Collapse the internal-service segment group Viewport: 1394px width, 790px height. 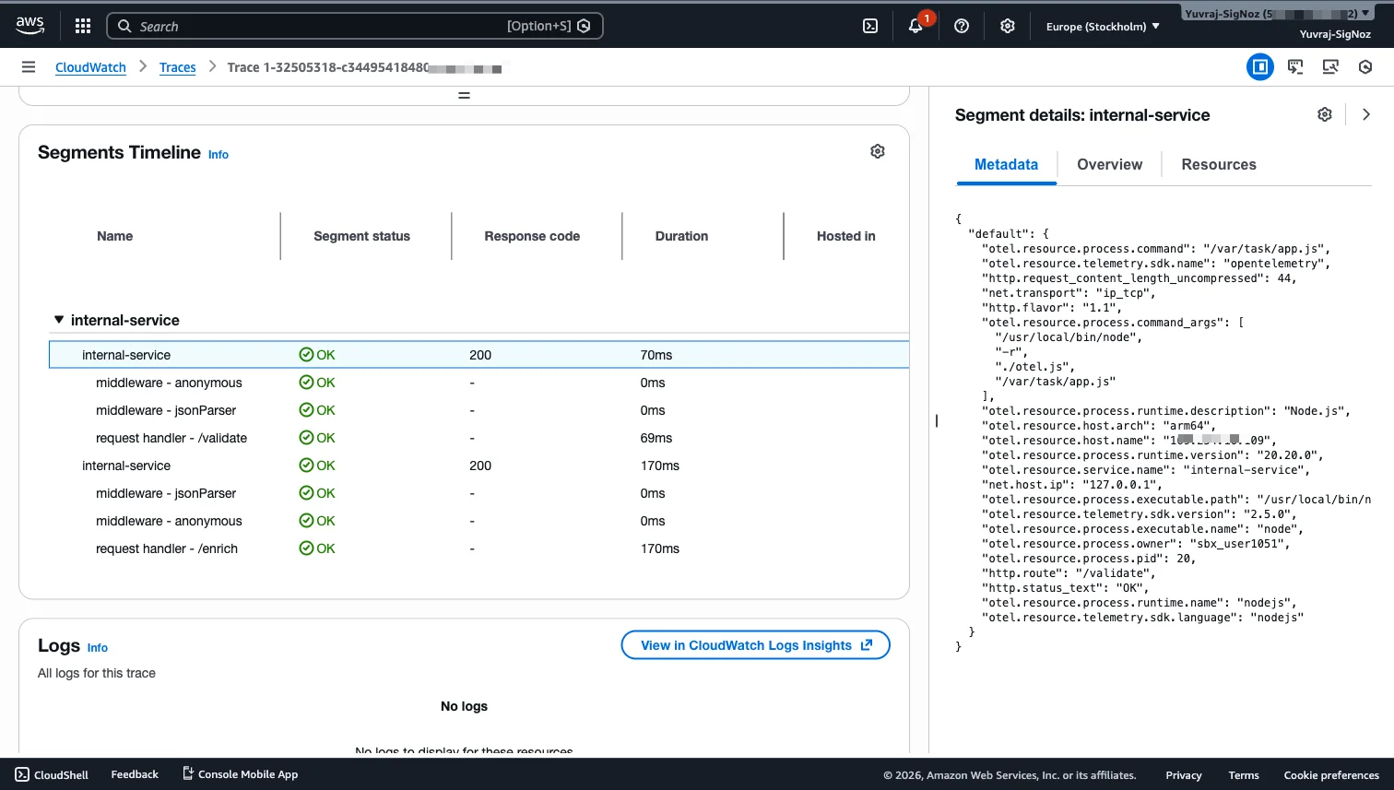click(59, 320)
